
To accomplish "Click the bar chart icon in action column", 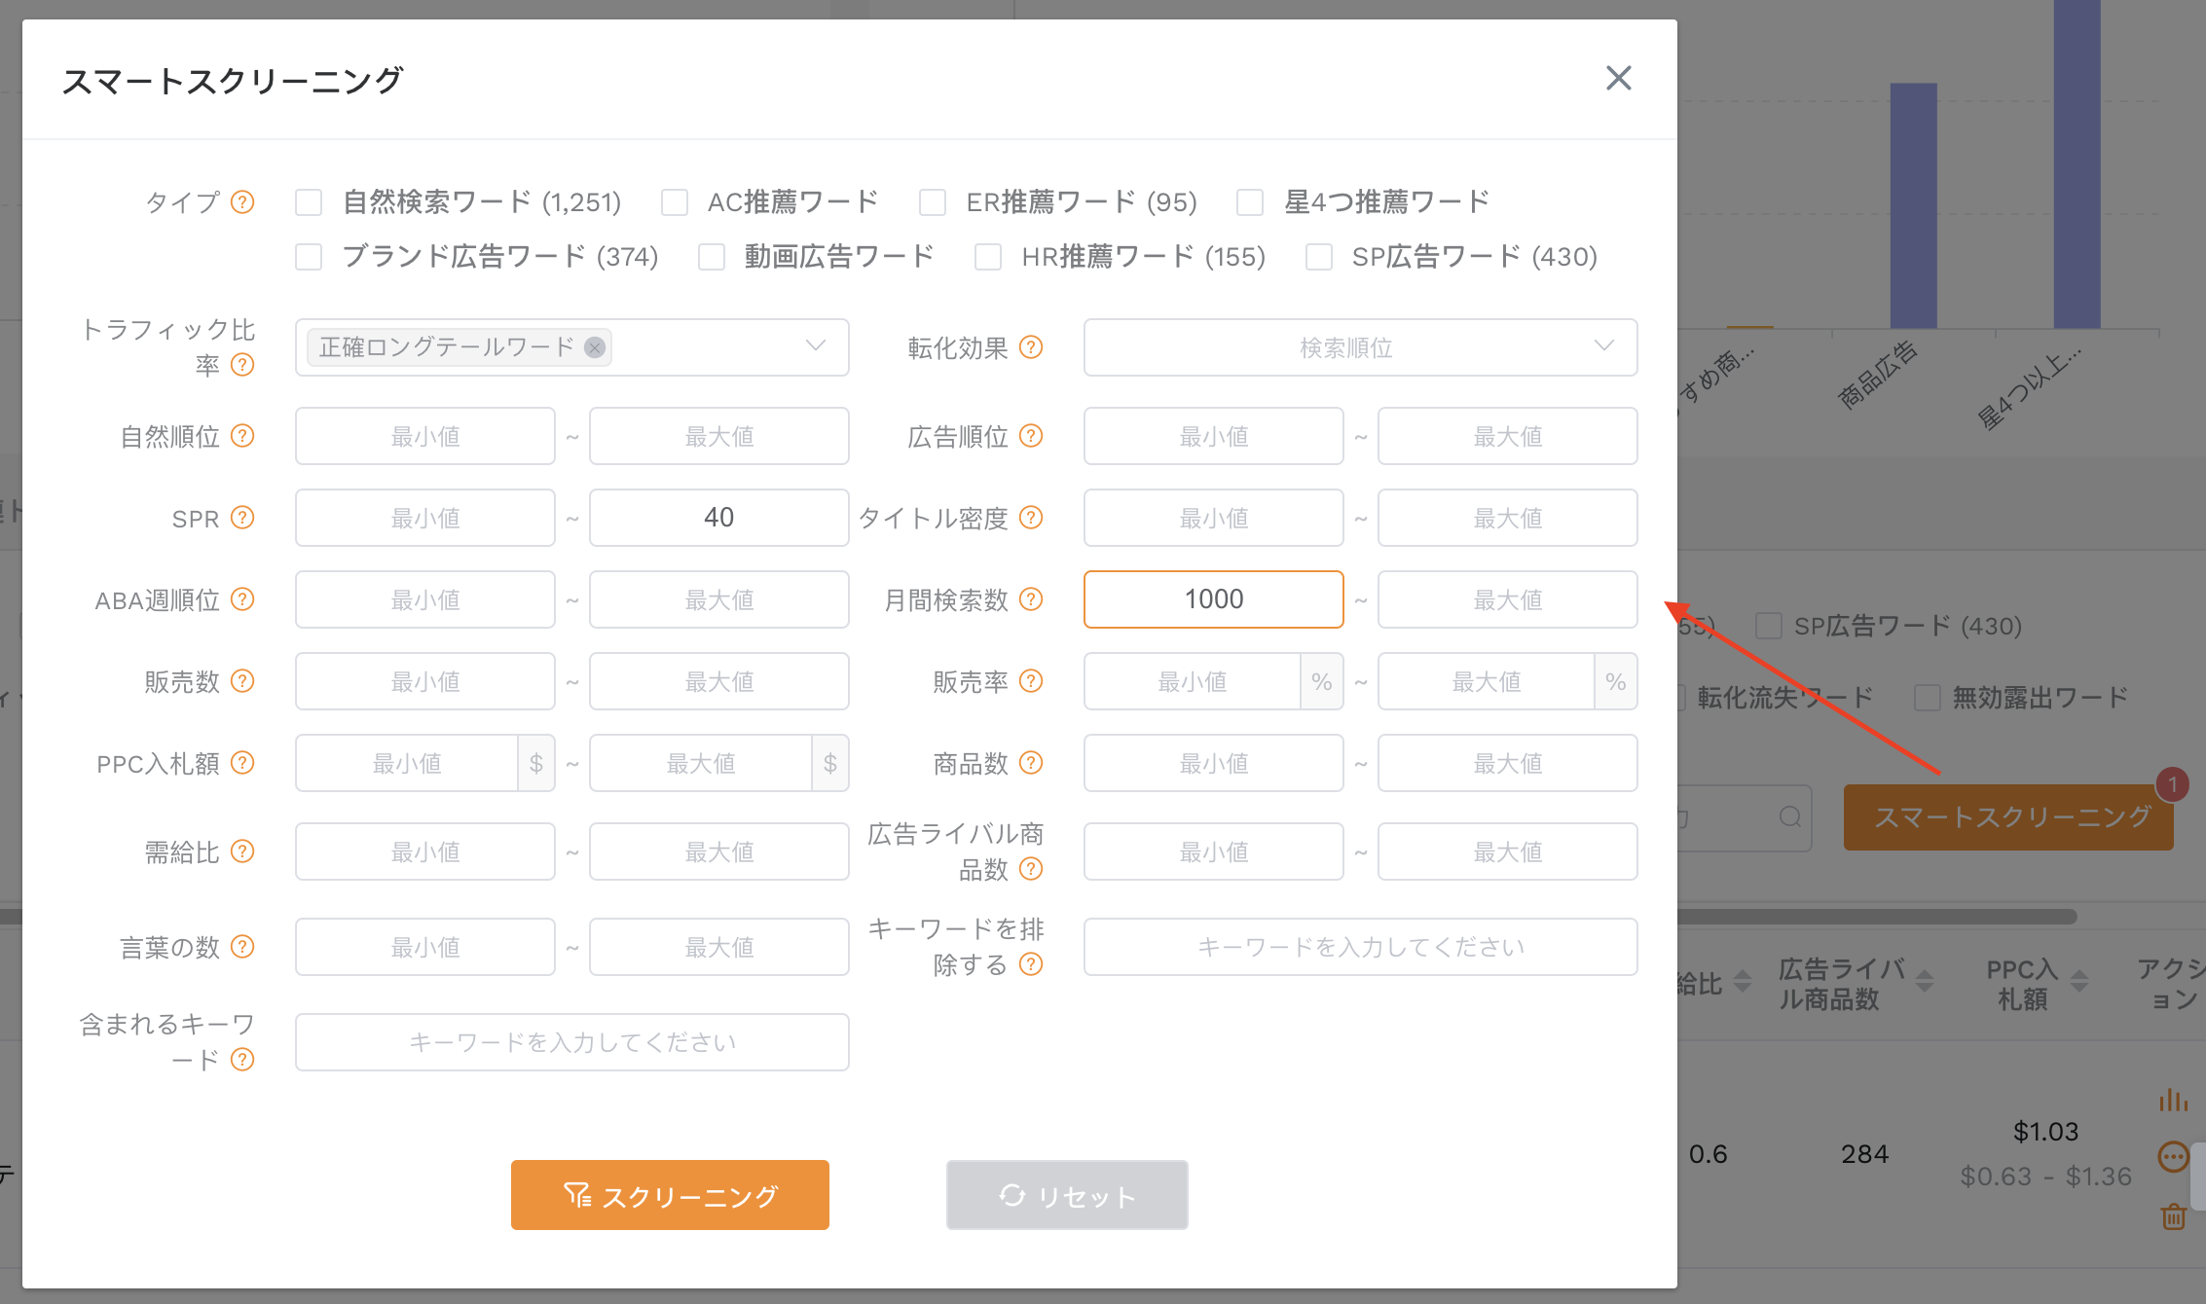I will 2173,1101.
